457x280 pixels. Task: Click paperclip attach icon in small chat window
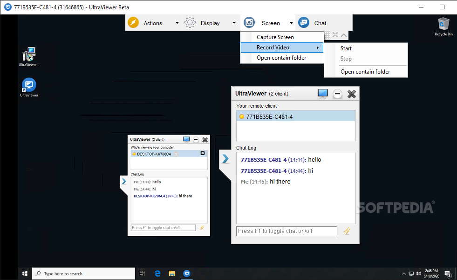click(202, 228)
